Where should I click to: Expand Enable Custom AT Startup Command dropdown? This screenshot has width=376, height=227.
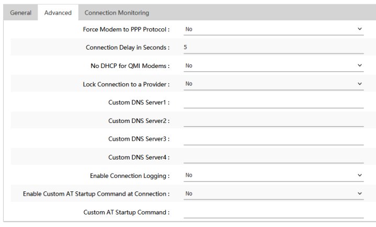click(274, 194)
